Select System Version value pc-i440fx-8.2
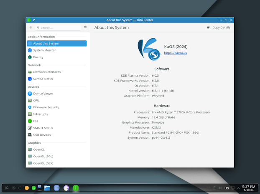 pos(161,138)
